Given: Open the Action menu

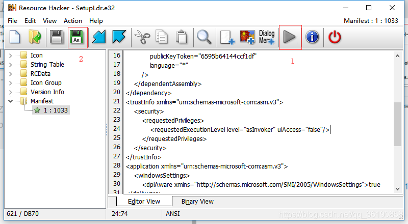Looking at the screenshot, I should click(x=73, y=20).
